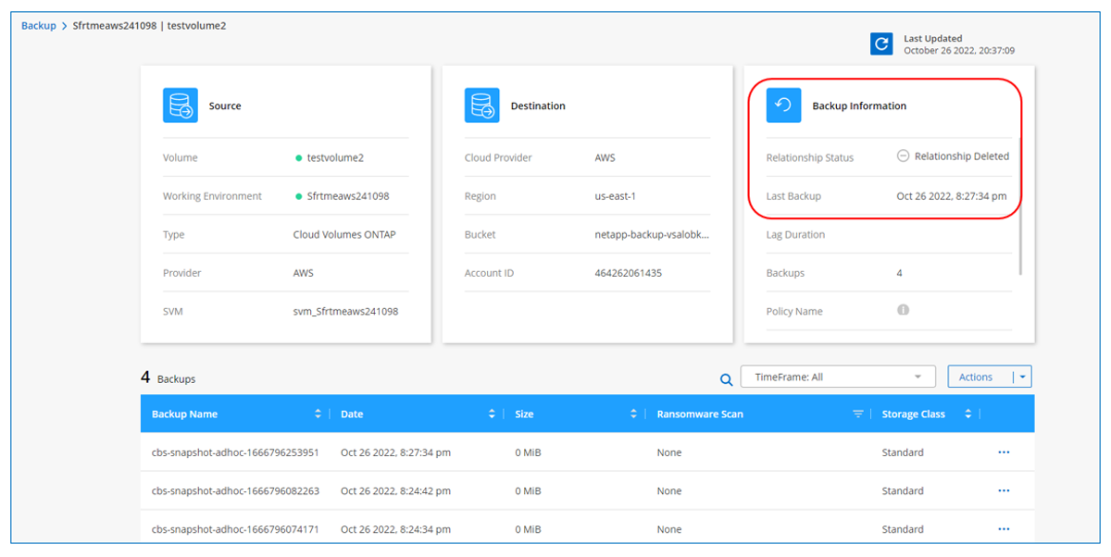Image resolution: width=1111 pixels, height=557 pixels.
Task: Click the Policy Name info icon
Action: (903, 311)
